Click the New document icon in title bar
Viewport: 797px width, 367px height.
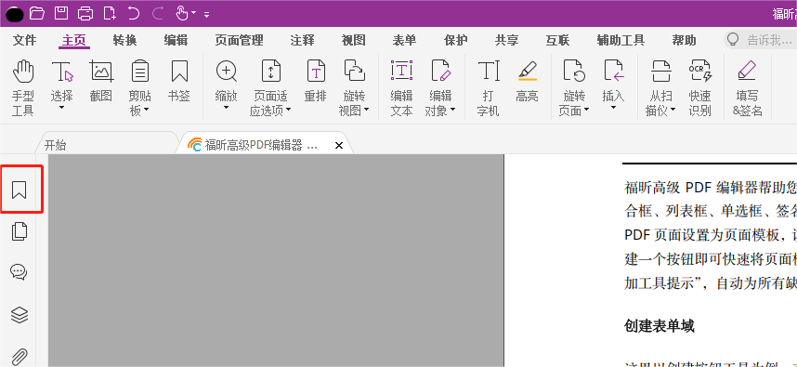[110, 13]
